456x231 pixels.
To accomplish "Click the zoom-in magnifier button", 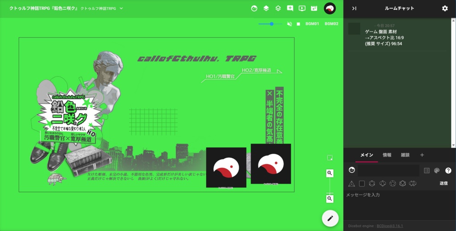I will (x=330, y=173).
